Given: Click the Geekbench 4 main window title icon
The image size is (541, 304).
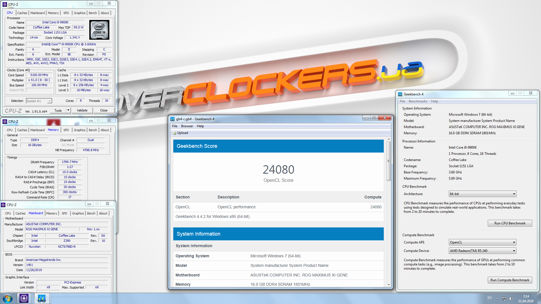Looking at the screenshot, I should pos(400,94).
